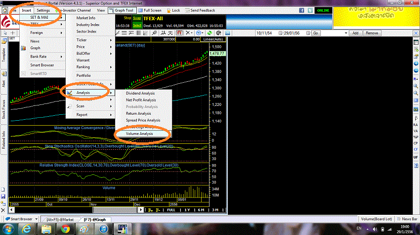Click the UF icon in right sidebar
The width and height of the screenshot is (420, 235).
pos(416,157)
